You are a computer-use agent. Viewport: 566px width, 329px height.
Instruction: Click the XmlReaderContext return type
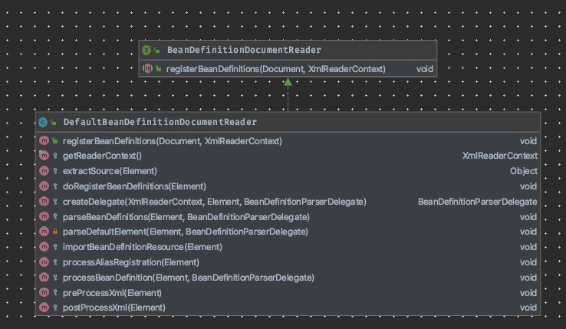pyautogui.click(x=499, y=156)
